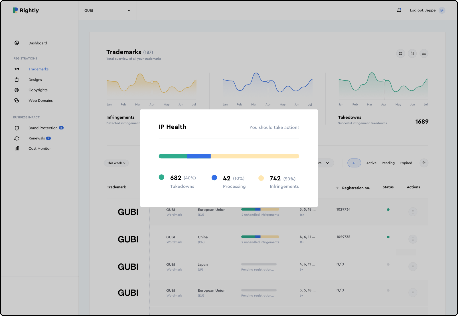Click the yellow Infringements legend dot

[x=261, y=178]
